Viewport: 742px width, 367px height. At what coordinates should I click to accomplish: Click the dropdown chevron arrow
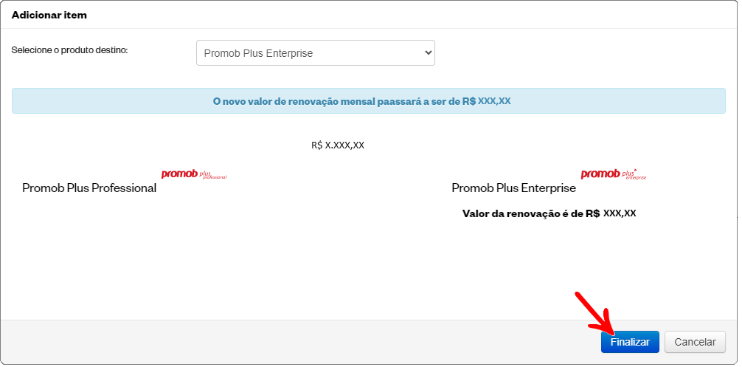[429, 52]
